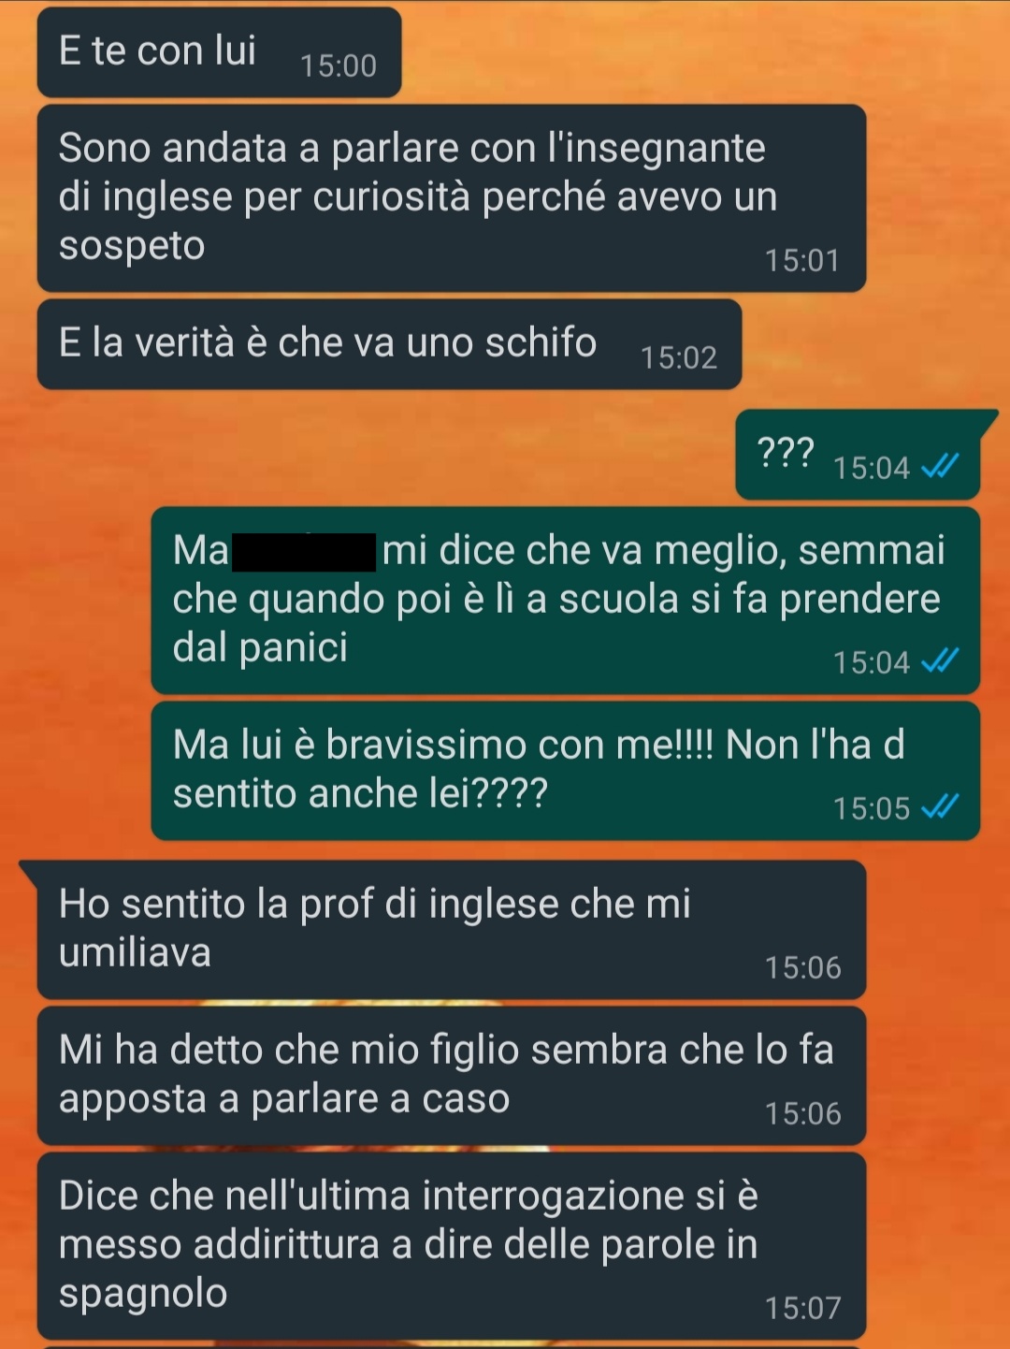The width and height of the screenshot is (1010, 1349).
Task: Tap the 15:06 timestamp beside 'umiliava'
Action: (x=802, y=967)
